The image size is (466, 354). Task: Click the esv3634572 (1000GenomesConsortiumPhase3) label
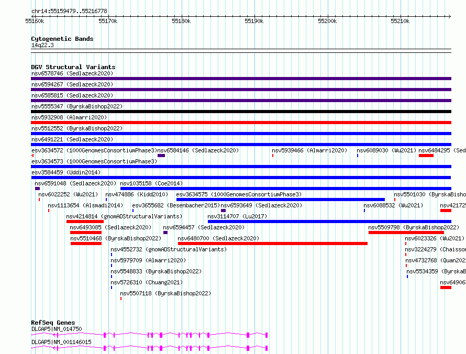94,150
